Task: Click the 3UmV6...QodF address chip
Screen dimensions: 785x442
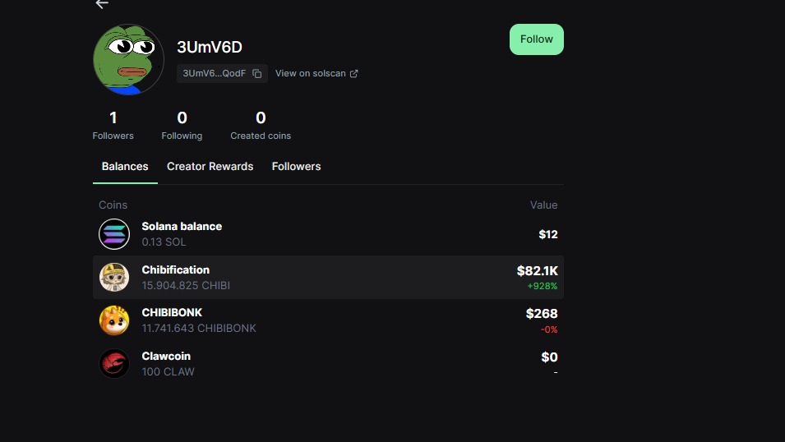Action: pyautogui.click(x=222, y=74)
